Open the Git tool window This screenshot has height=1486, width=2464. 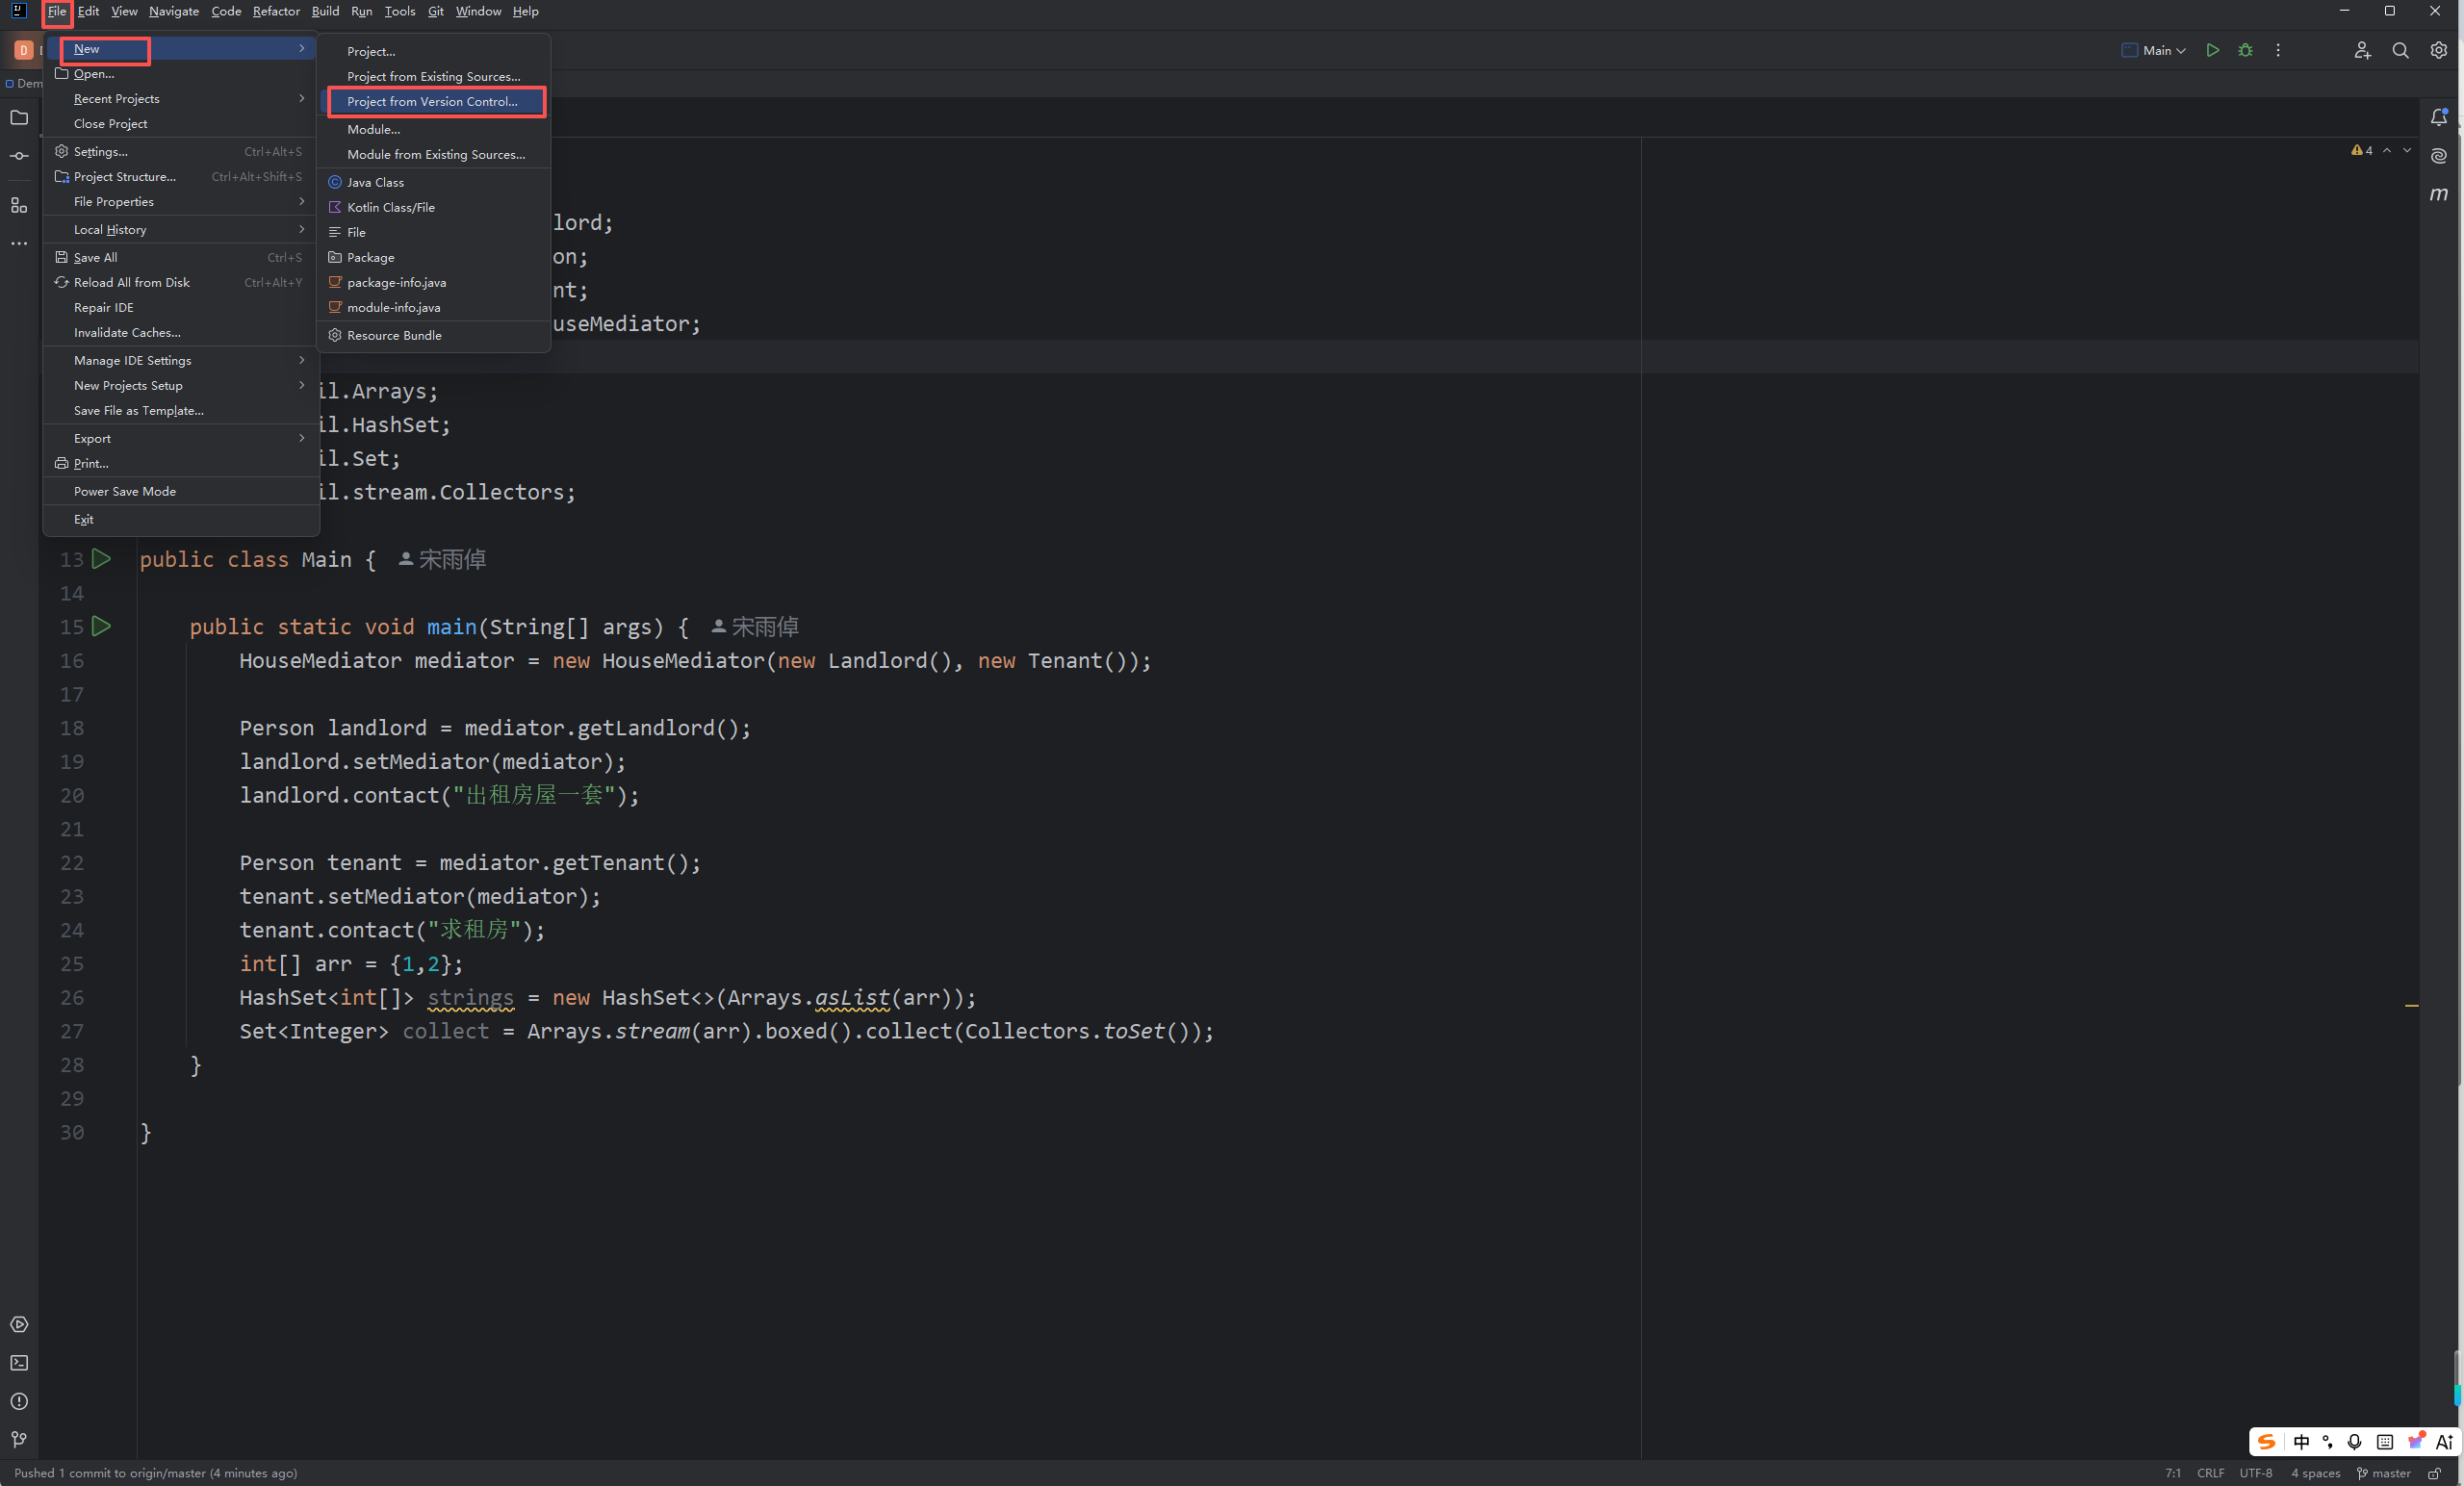tap(19, 1439)
